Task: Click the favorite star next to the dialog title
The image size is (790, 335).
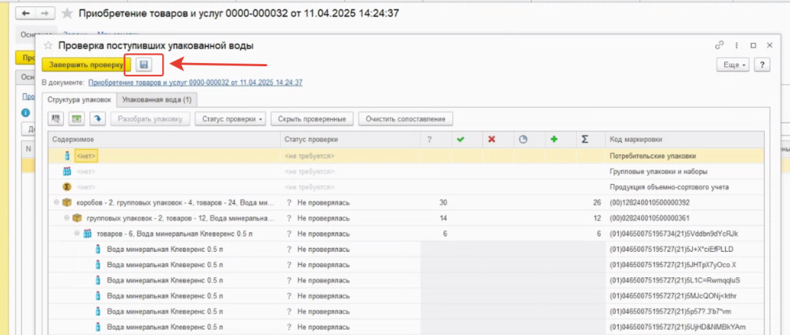Action: [48, 46]
